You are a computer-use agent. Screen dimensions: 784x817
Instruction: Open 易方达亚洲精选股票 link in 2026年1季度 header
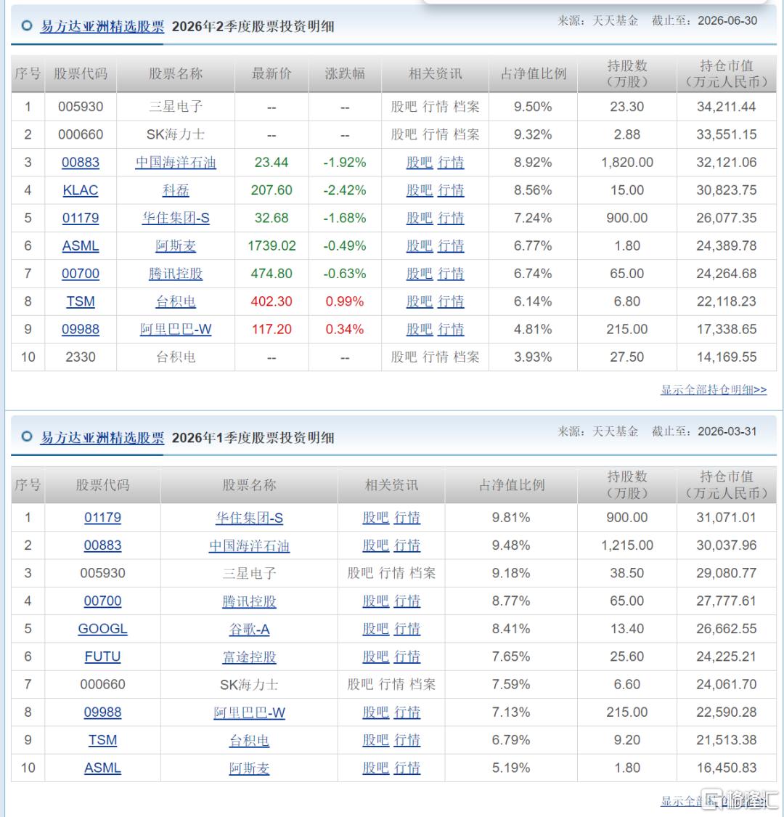pyautogui.click(x=102, y=438)
